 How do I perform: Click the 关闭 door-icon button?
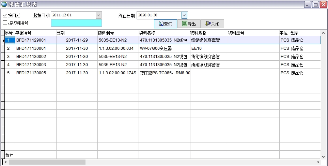coord(213,24)
